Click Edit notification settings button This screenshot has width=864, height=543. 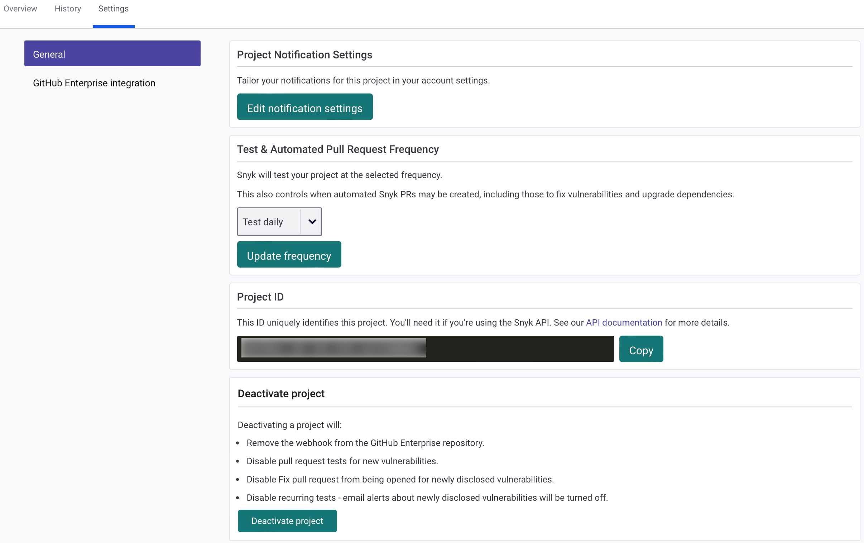pyautogui.click(x=304, y=107)
